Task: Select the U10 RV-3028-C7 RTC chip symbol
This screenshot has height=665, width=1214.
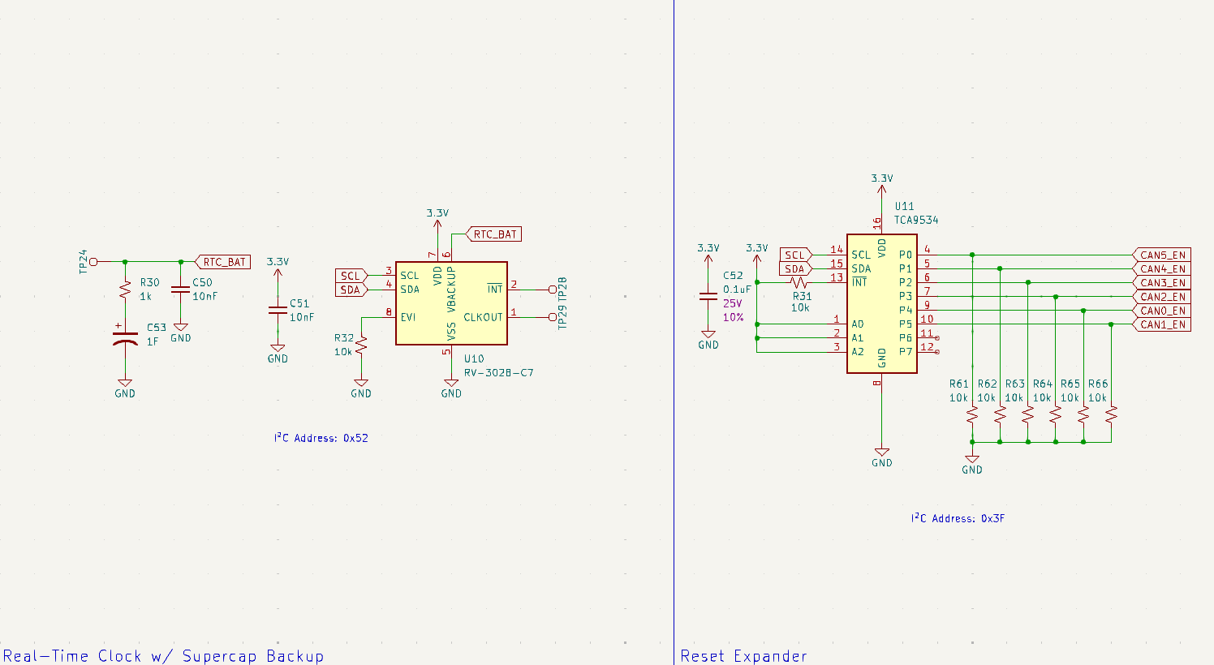Action: click(451, 303)
